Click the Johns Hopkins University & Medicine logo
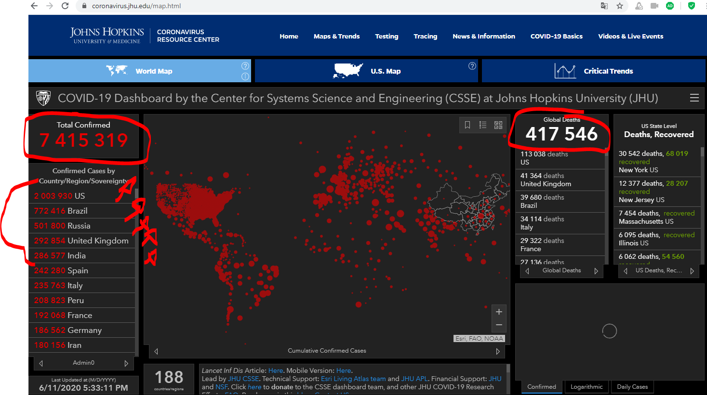The image size is (707, 395). 107,36
